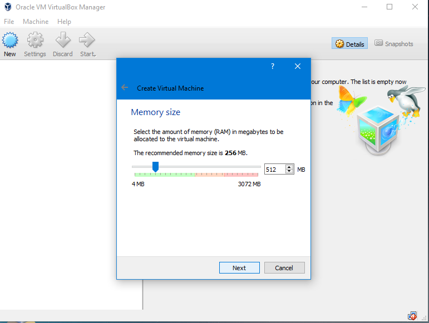
Task: Click the orange zone of memory scale
Action: coord(210,175)
